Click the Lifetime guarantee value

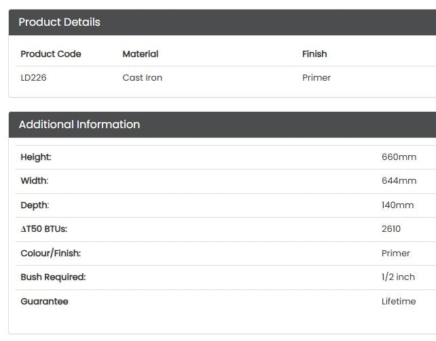click(399, 302)
